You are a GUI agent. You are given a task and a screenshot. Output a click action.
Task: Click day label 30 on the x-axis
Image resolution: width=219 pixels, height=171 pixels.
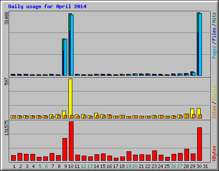pyautogui.click(x=199, y=166)
